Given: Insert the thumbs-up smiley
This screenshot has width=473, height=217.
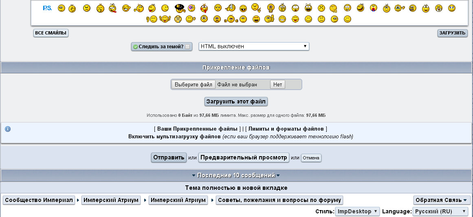Looking at the screenshot, I should tap(269, 19).
